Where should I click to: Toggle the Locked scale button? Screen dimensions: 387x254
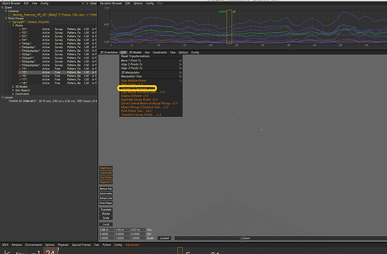pos(164,238)
